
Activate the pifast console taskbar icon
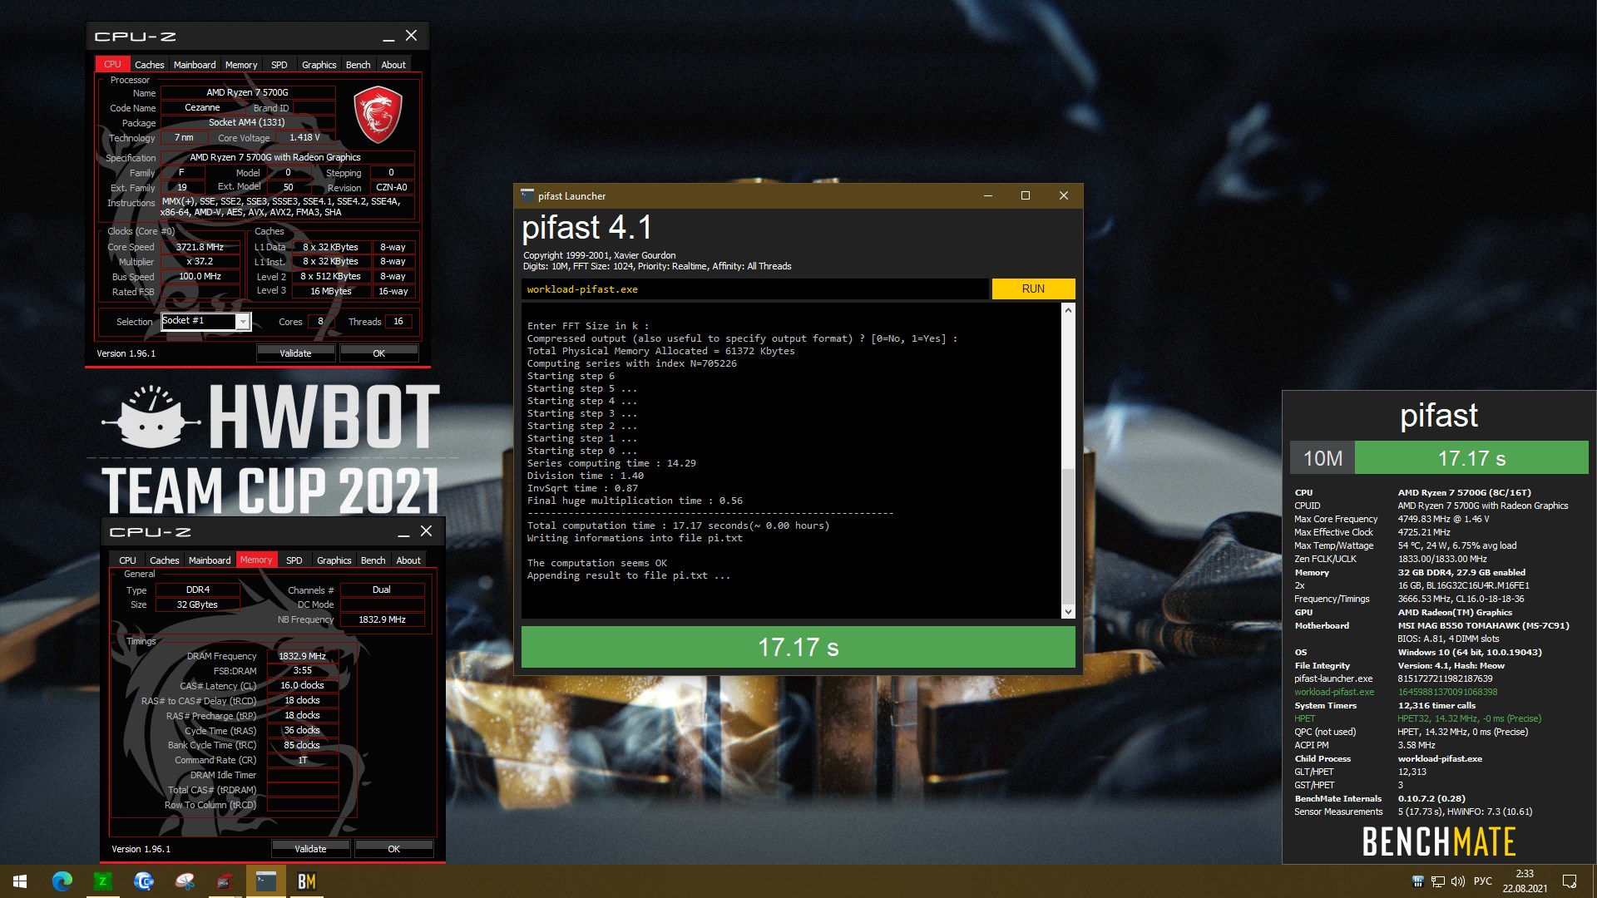[x=266, y=881]
